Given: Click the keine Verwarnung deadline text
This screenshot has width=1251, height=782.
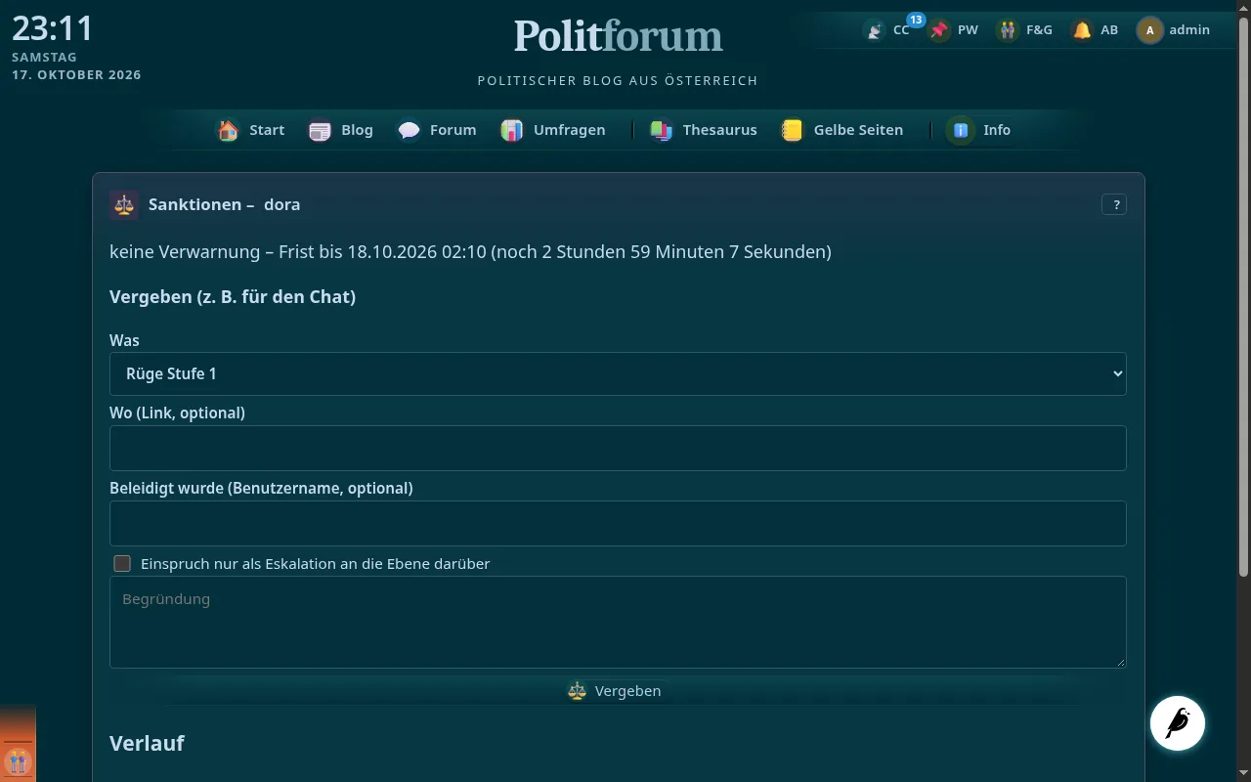Looking at the screenshot, I should coord(470,252).
